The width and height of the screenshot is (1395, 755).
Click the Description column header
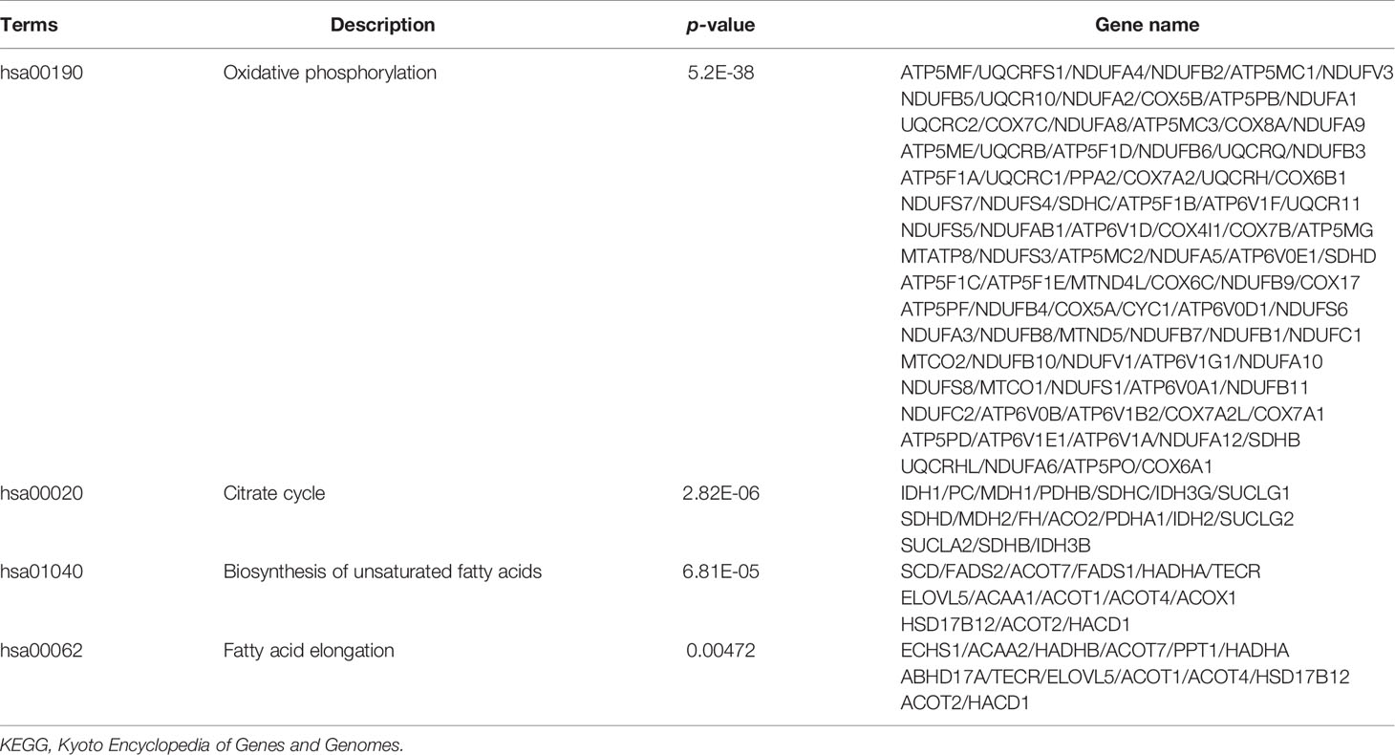[382, 25]
